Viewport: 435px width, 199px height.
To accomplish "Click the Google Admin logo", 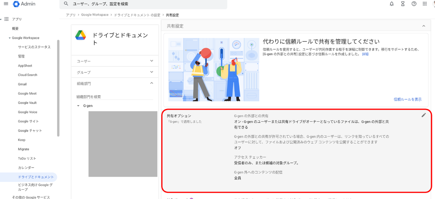I will 25,4.
